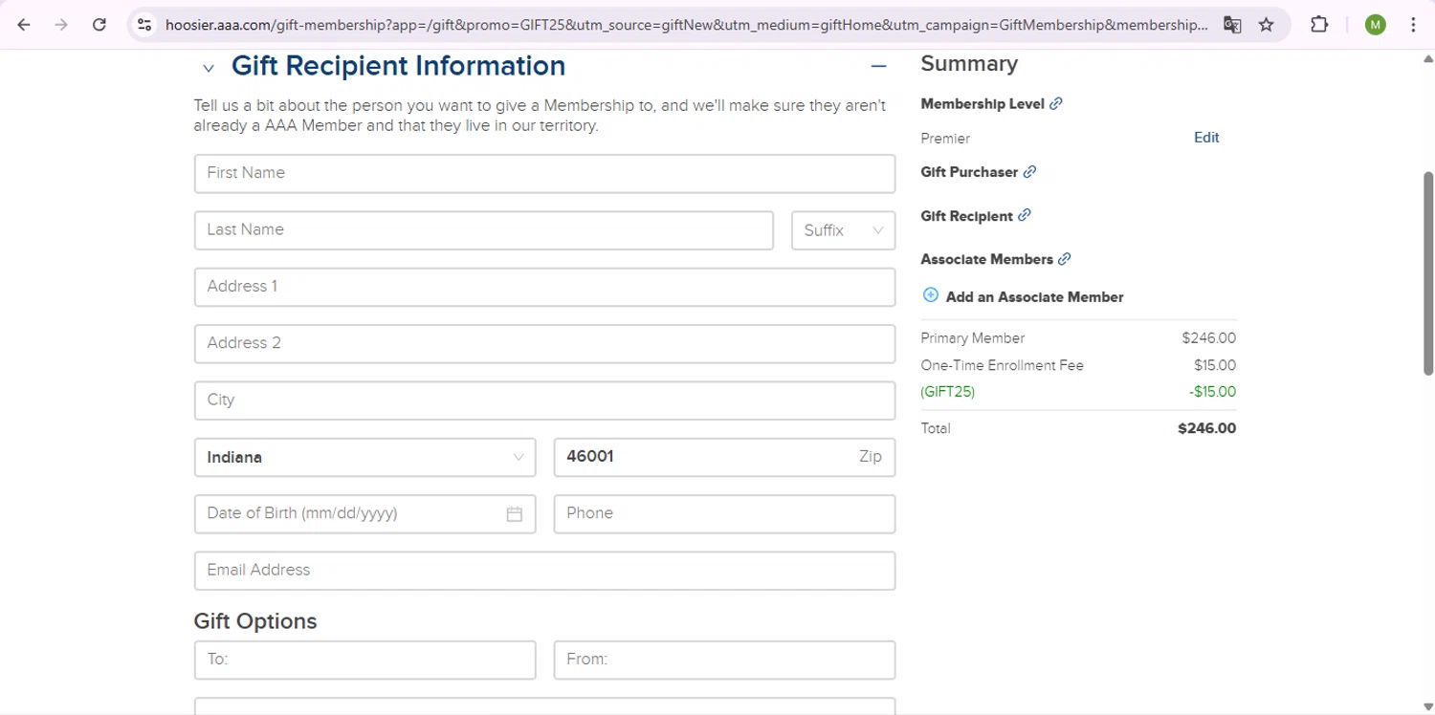Focus the Address 2 field
The width and height of the screenshot is (1435, 715).
click(544, 343)
